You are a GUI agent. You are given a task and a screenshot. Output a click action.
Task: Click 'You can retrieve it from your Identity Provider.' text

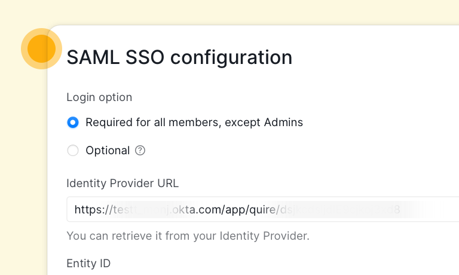188,236
